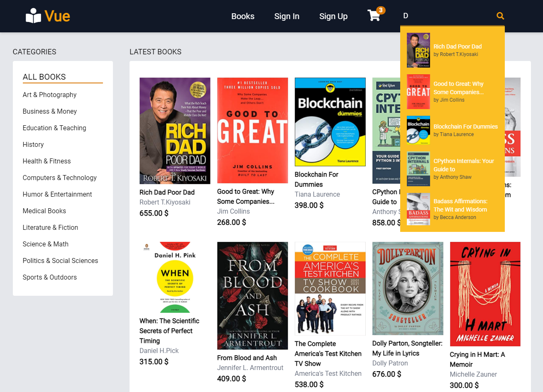Image resolution: width=543 pixels, height=392 pixels.
Task: Go to Sign In page
Action: click(x=287, y=16)
